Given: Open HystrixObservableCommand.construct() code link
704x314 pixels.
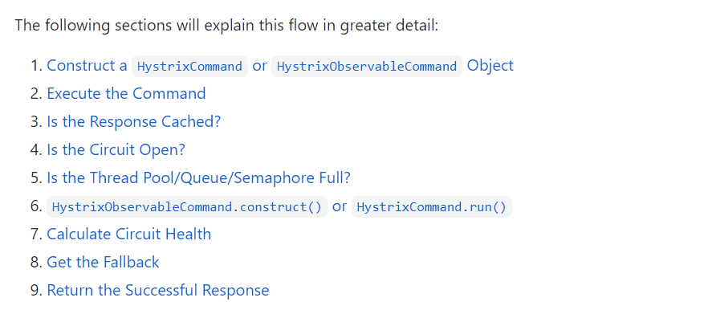Looking at the screenshot, I should click(x=187, y=206).
